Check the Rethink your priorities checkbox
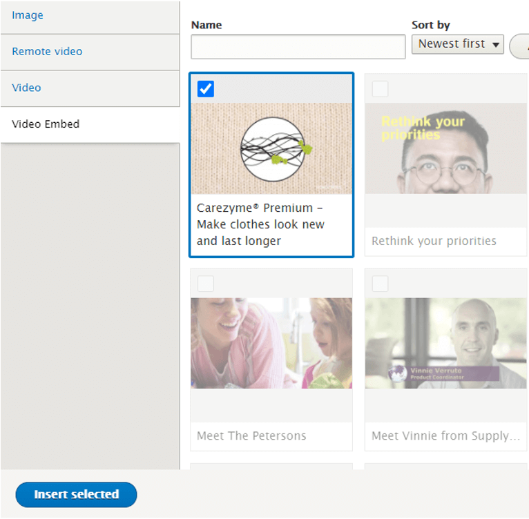 pyautogui.click(x=380, y=89)
